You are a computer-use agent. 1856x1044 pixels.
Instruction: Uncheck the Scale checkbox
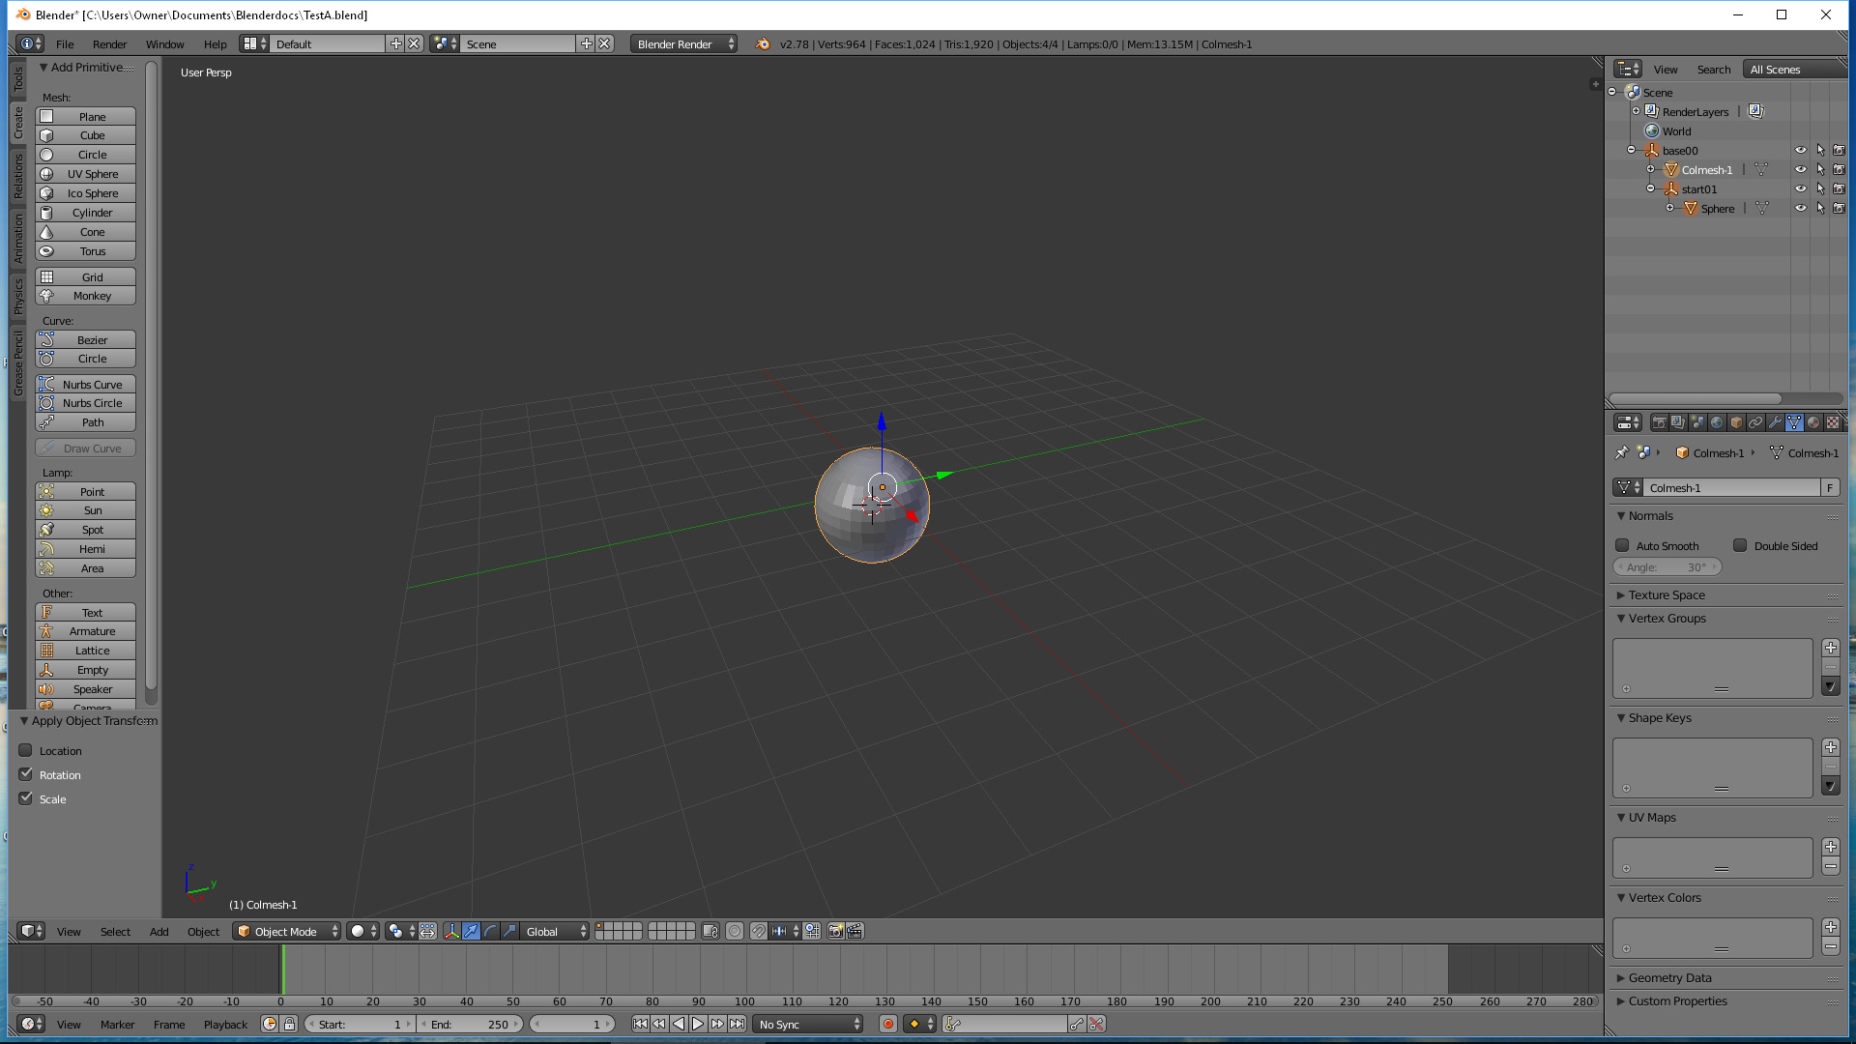[x=26, y=798]
